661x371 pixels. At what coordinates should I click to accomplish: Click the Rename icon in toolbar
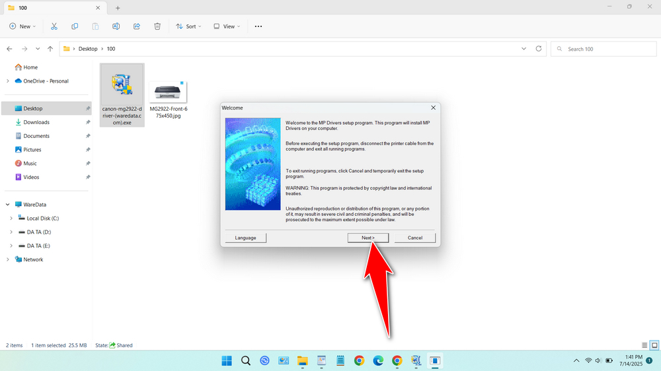click(x=116, y=26)
